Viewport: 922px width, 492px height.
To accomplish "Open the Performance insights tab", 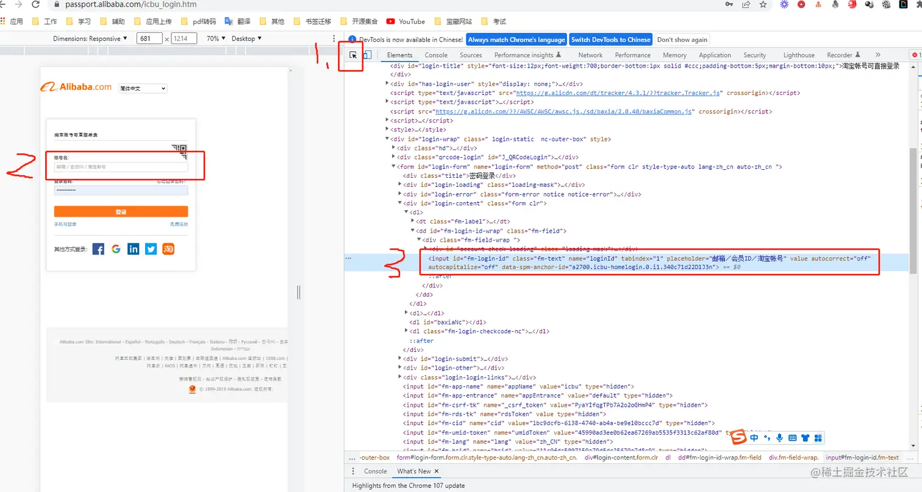I will pyautogui.click(x=528, y=55).
